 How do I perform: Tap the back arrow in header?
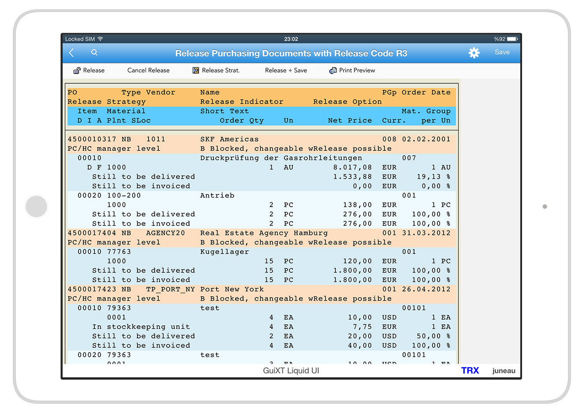pyautogui.click(x=72, y=53)
